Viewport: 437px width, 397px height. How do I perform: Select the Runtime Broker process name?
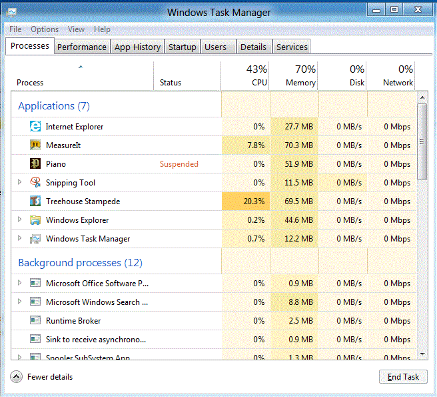pyautogui.click(x=73, y=320)
